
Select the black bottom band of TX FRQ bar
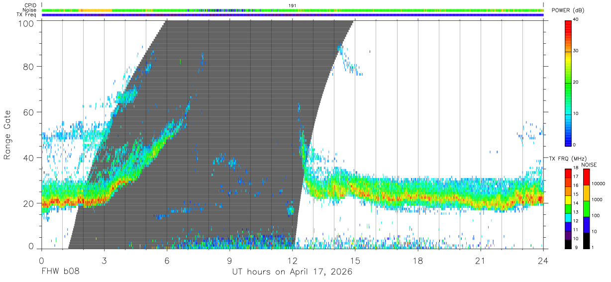[x=568, y=244]
